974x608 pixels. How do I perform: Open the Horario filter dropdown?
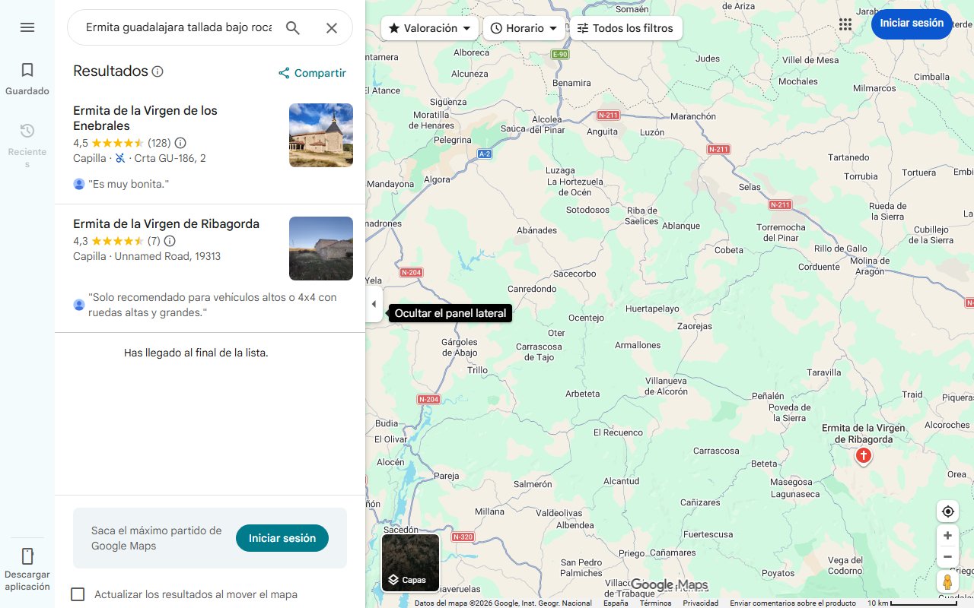tap(524, 27)
